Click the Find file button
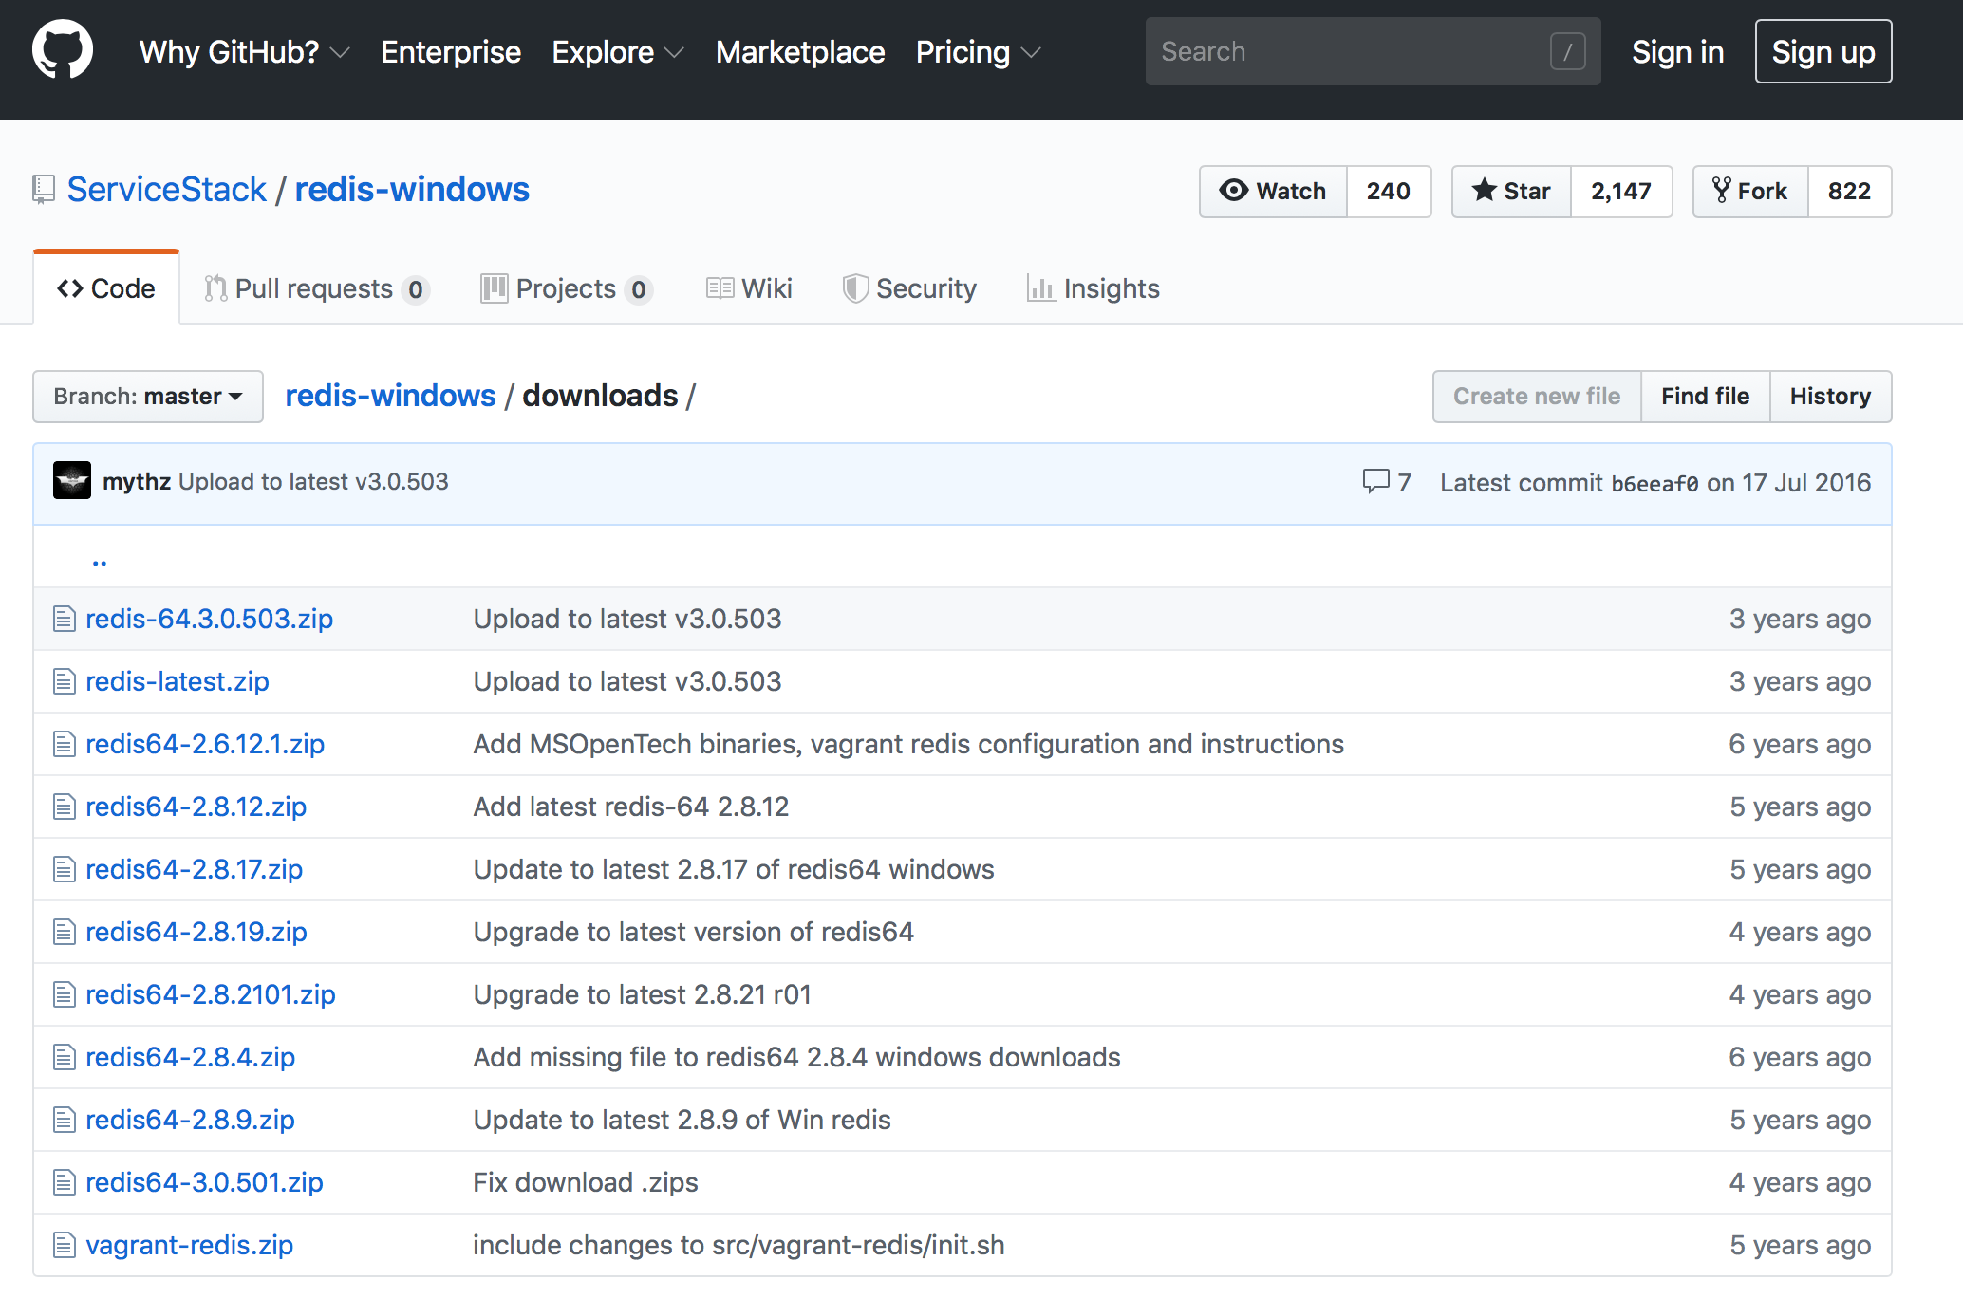 click(1705, 397)
